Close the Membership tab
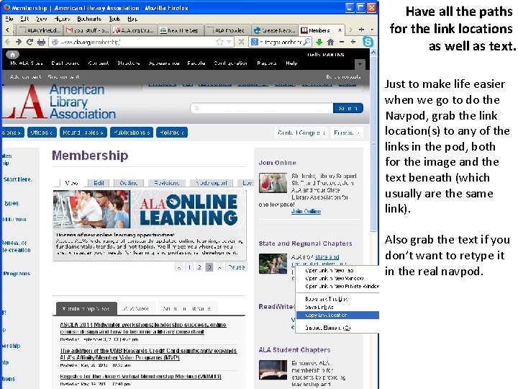 (340, 30)
